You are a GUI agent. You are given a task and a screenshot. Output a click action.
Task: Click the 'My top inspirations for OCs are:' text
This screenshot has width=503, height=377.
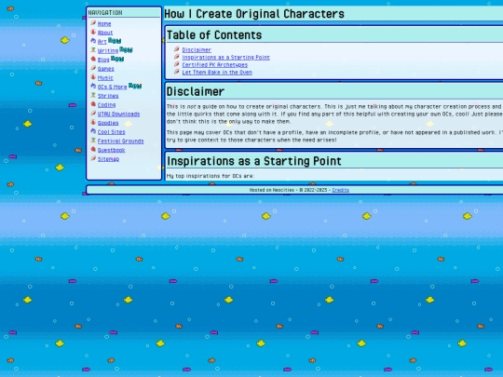click(x=211, y=176)
